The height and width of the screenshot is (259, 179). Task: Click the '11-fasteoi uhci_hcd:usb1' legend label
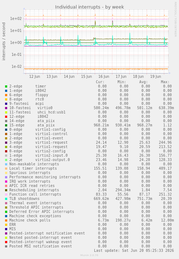[37, 112]
